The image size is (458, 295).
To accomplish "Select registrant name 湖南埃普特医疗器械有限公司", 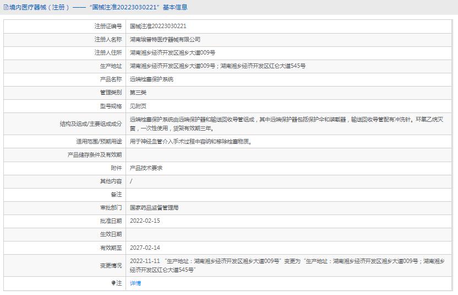I will (165, 40).
